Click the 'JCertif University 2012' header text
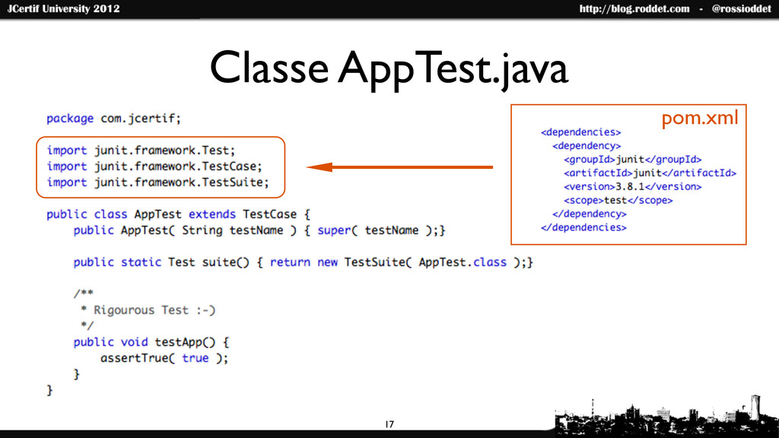 (x=64, y=9)
